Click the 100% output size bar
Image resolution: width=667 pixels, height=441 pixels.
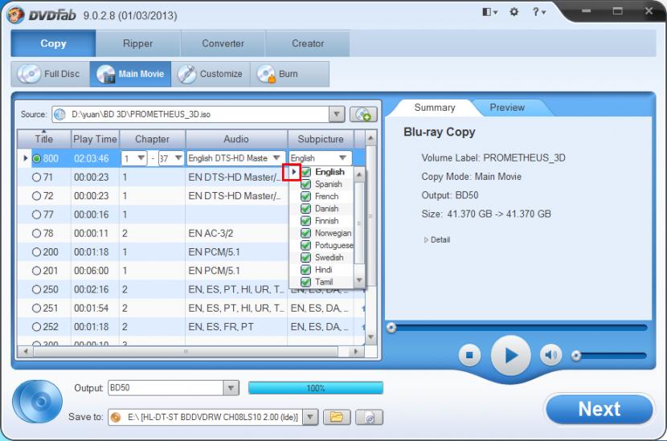(x=316, y=388)
